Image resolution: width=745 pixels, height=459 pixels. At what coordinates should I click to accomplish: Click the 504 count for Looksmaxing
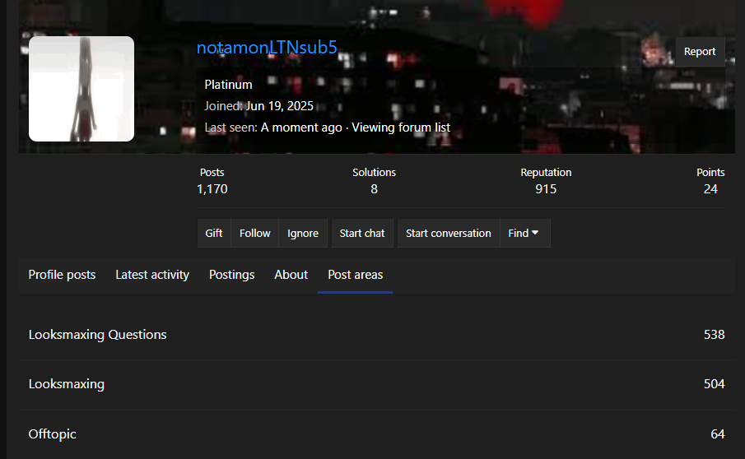(x=714, y=384)
